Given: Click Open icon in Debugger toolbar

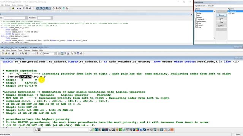Looking at the screenshot, I should 13,8.
